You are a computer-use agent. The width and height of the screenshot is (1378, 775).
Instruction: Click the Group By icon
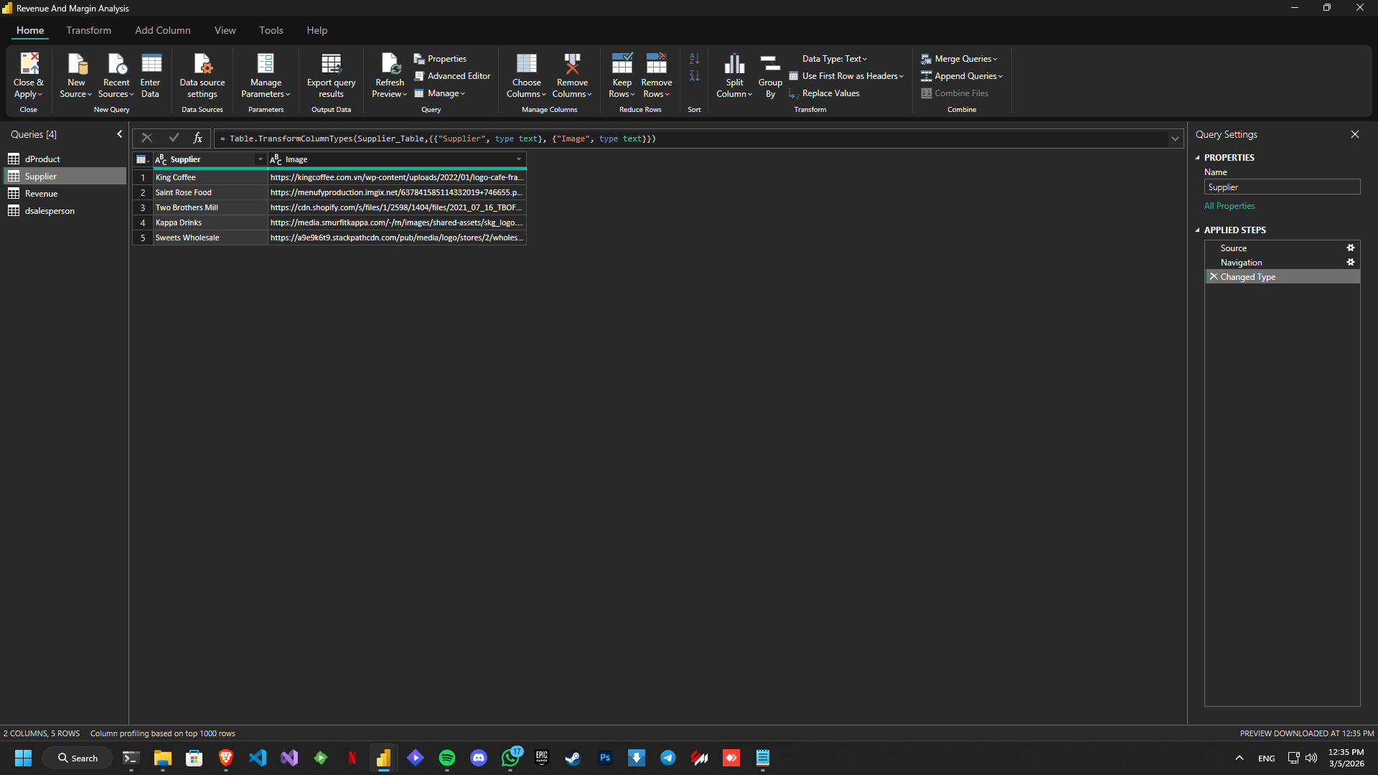pos(770,65)
